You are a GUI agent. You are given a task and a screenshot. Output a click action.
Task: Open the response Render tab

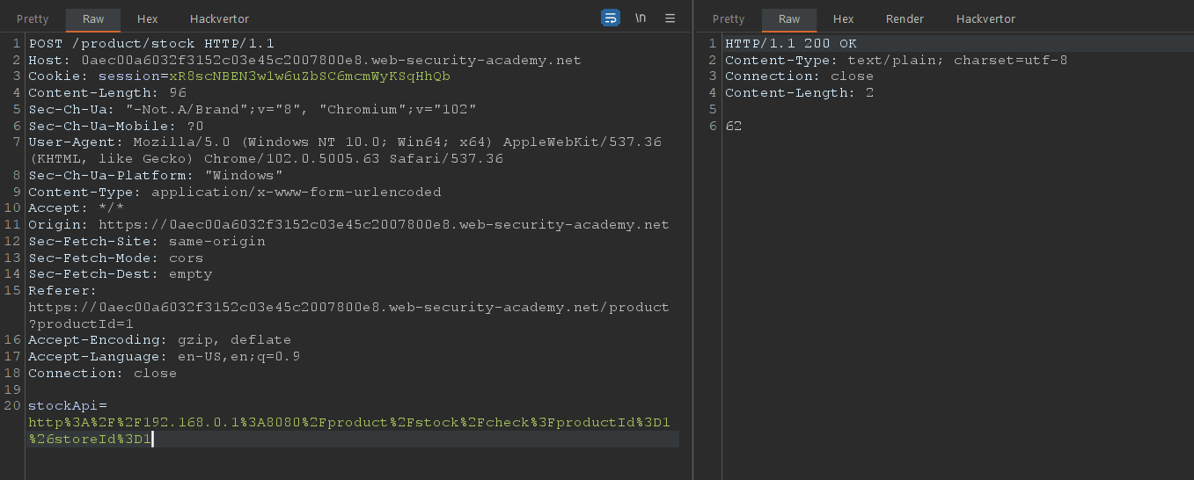(x=905, y=18)
